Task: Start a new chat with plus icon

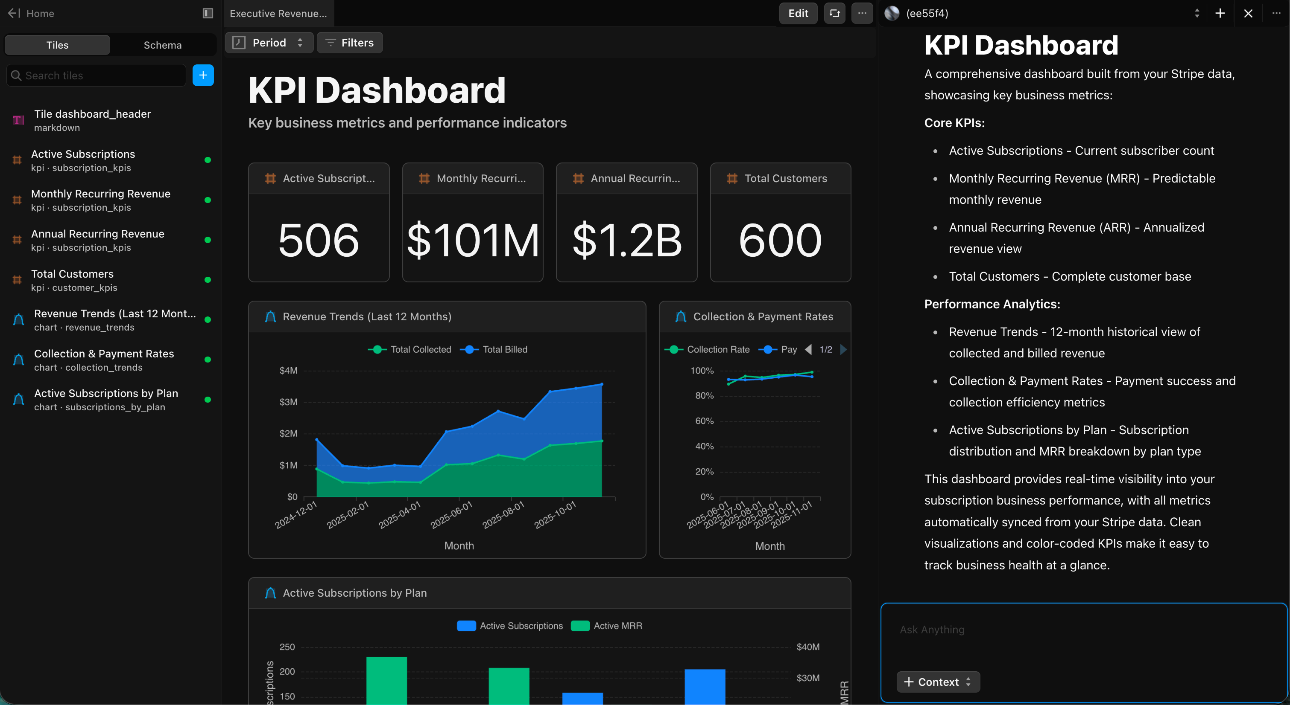Action: pos(1220,13)
